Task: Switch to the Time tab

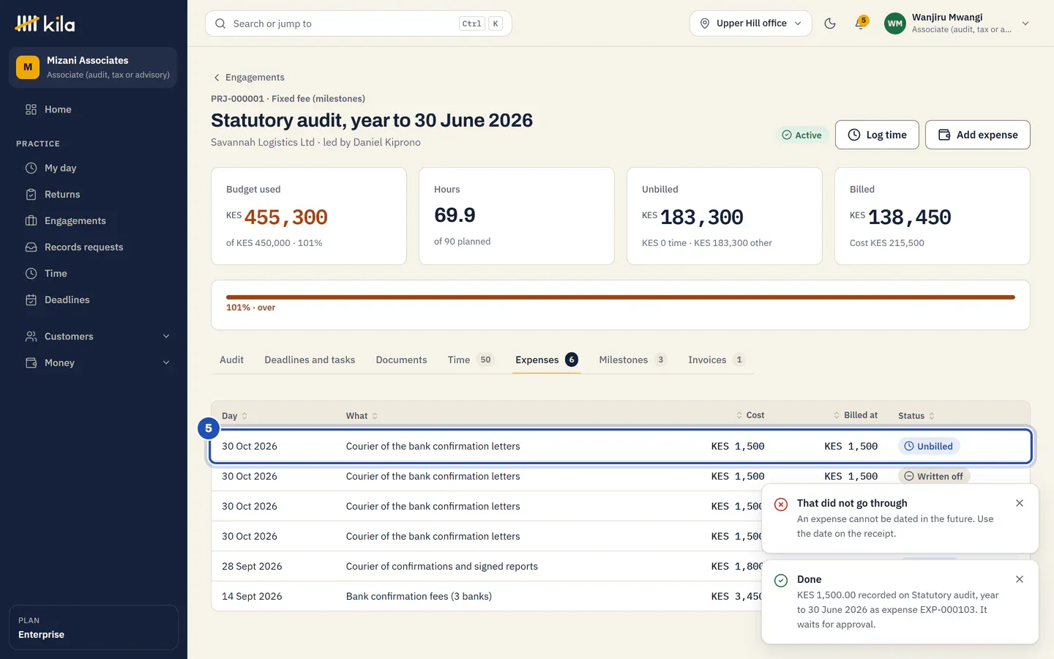Action: [471, 360]
